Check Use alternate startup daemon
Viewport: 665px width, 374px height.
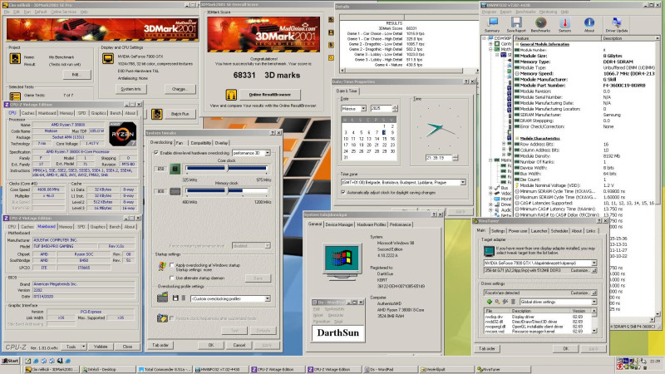172,278
